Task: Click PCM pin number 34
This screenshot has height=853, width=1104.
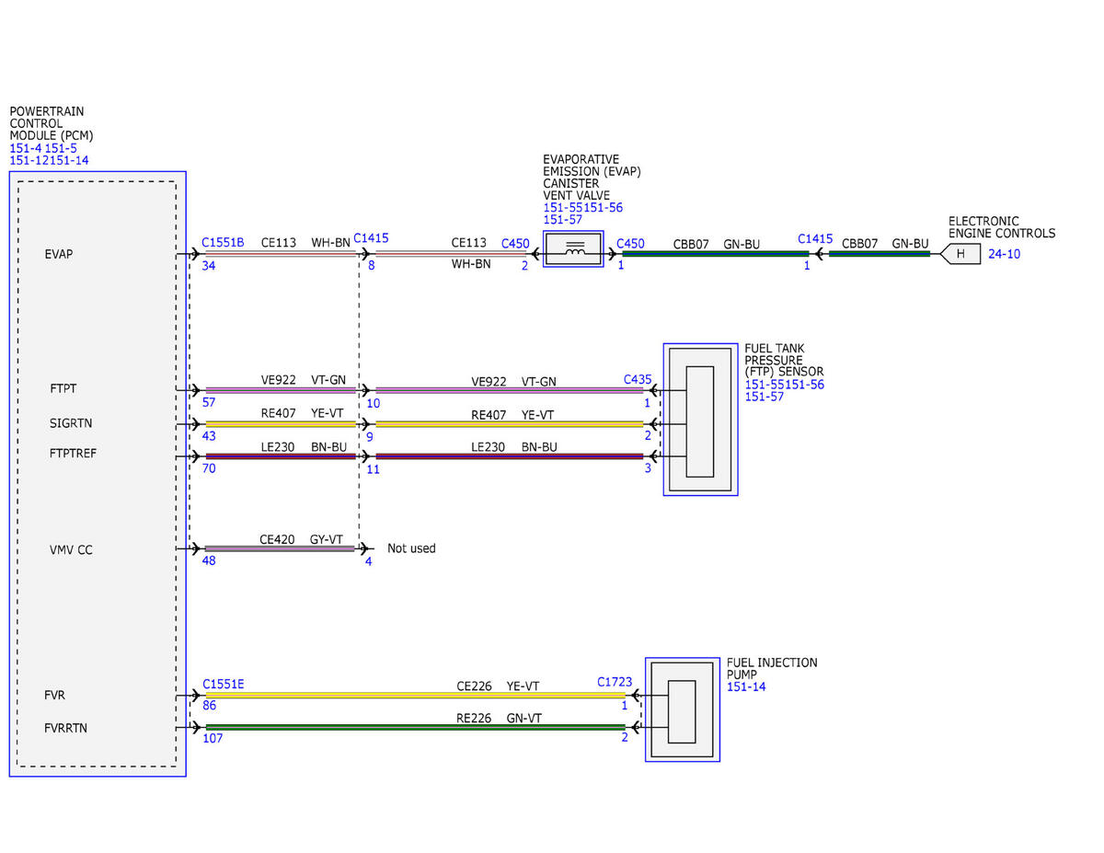Action: click(209, 266)
